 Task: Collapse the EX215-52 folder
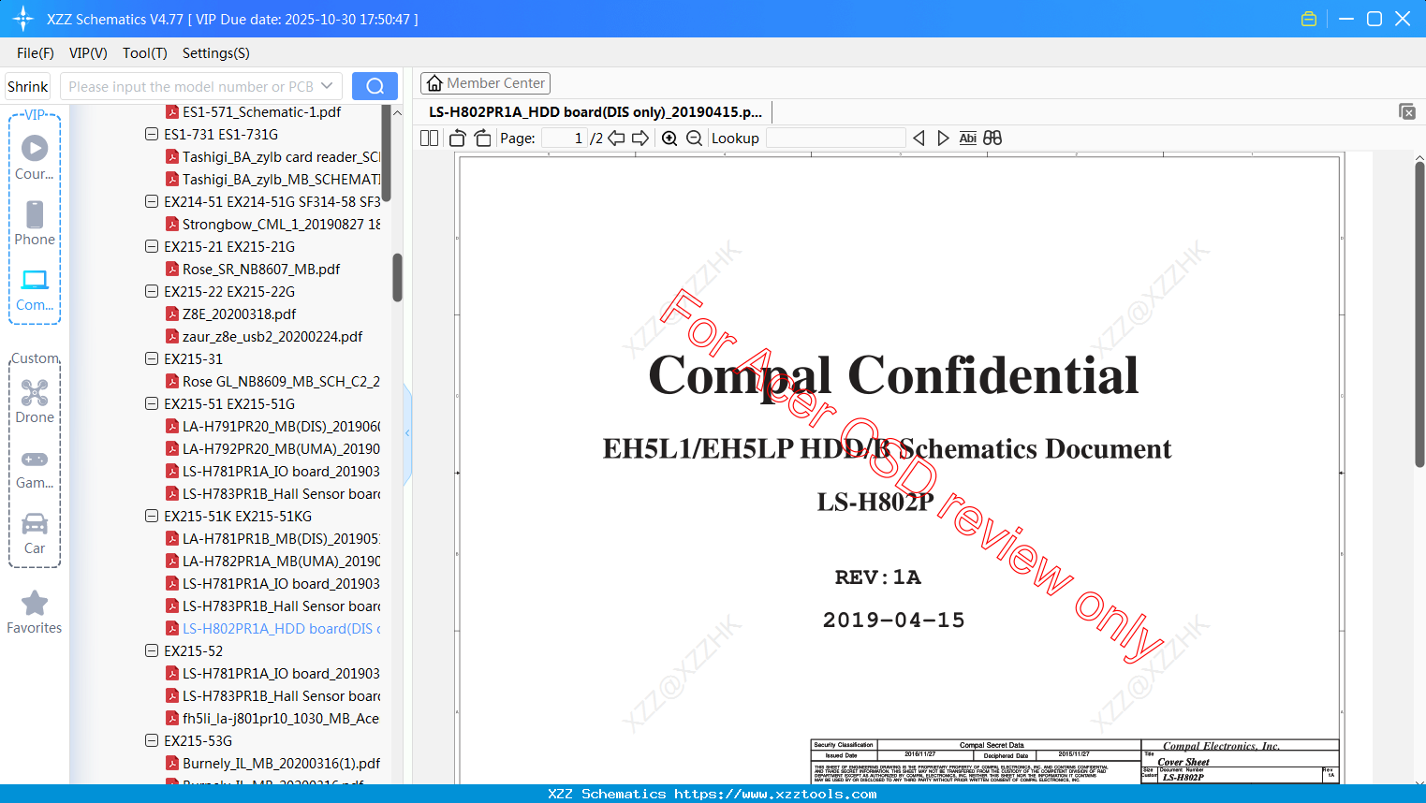click(152, 650)
